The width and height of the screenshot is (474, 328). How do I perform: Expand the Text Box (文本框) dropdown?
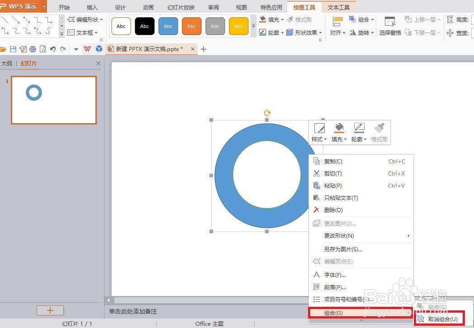(96, 32)
